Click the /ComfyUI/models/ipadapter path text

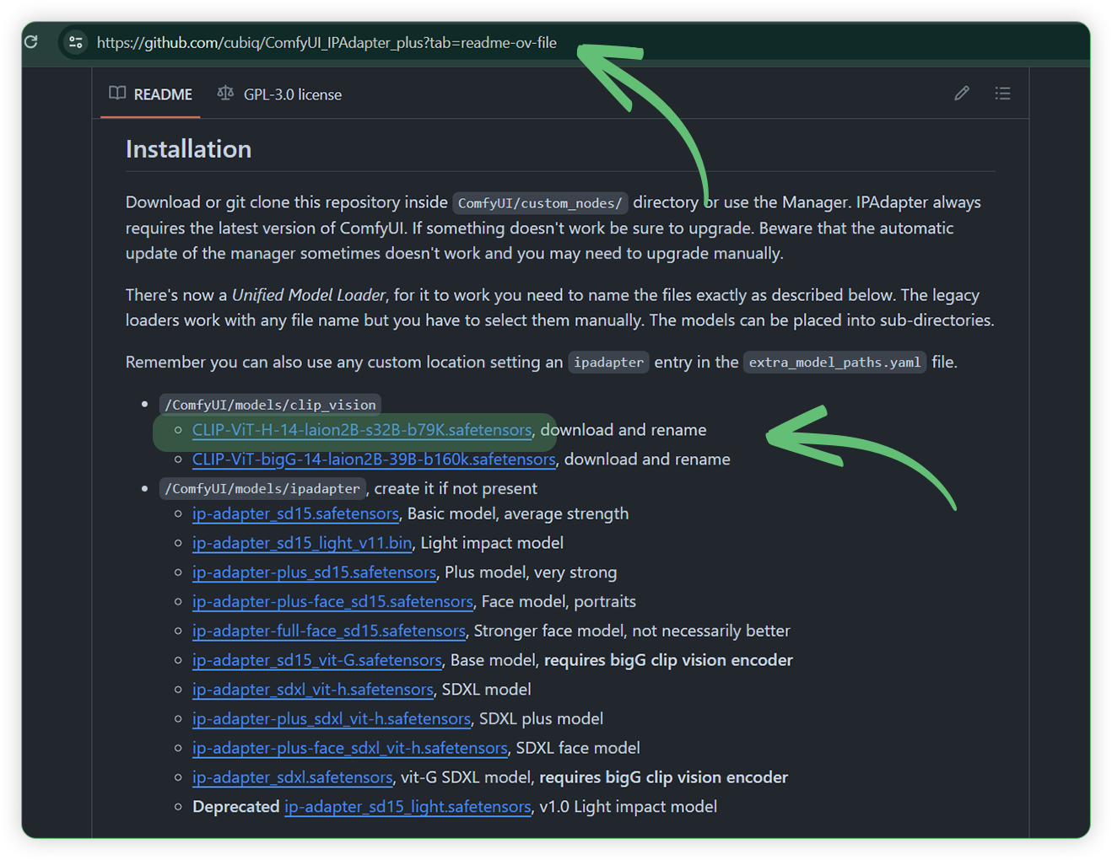tap(262, 489)
